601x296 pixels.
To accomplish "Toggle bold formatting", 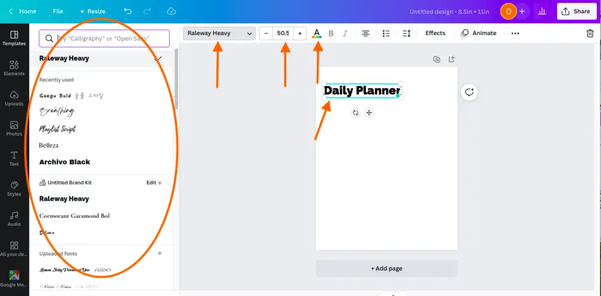I will tap(331, 33).
